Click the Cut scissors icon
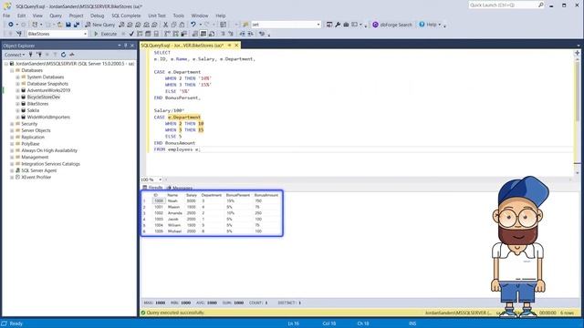 click(166, 25)
